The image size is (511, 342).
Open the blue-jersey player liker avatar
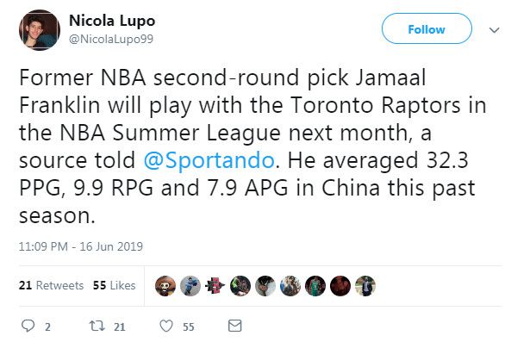click(190, 286)
